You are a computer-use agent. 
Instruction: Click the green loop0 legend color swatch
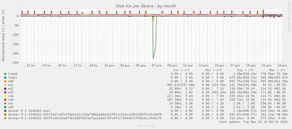tap(5, 74)
